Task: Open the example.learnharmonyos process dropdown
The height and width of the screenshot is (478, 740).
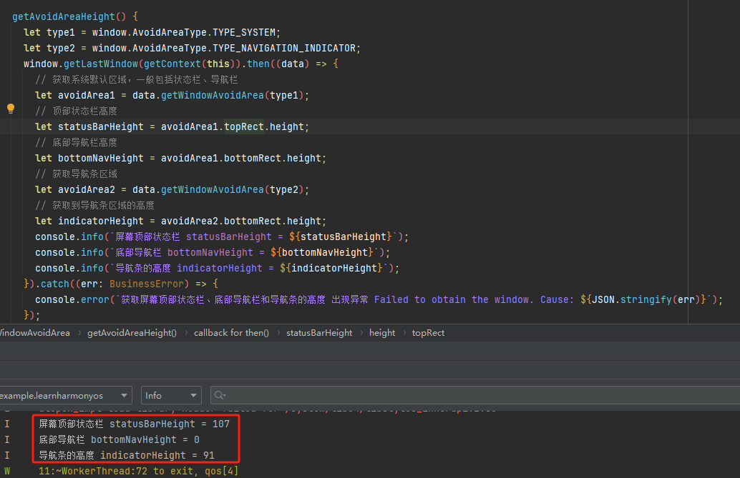Action: point(64,396)
